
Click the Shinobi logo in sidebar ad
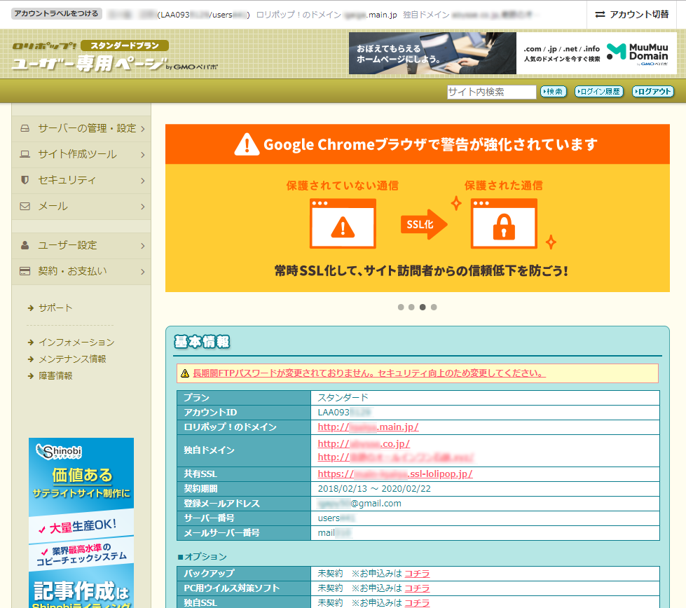(59, 451)
